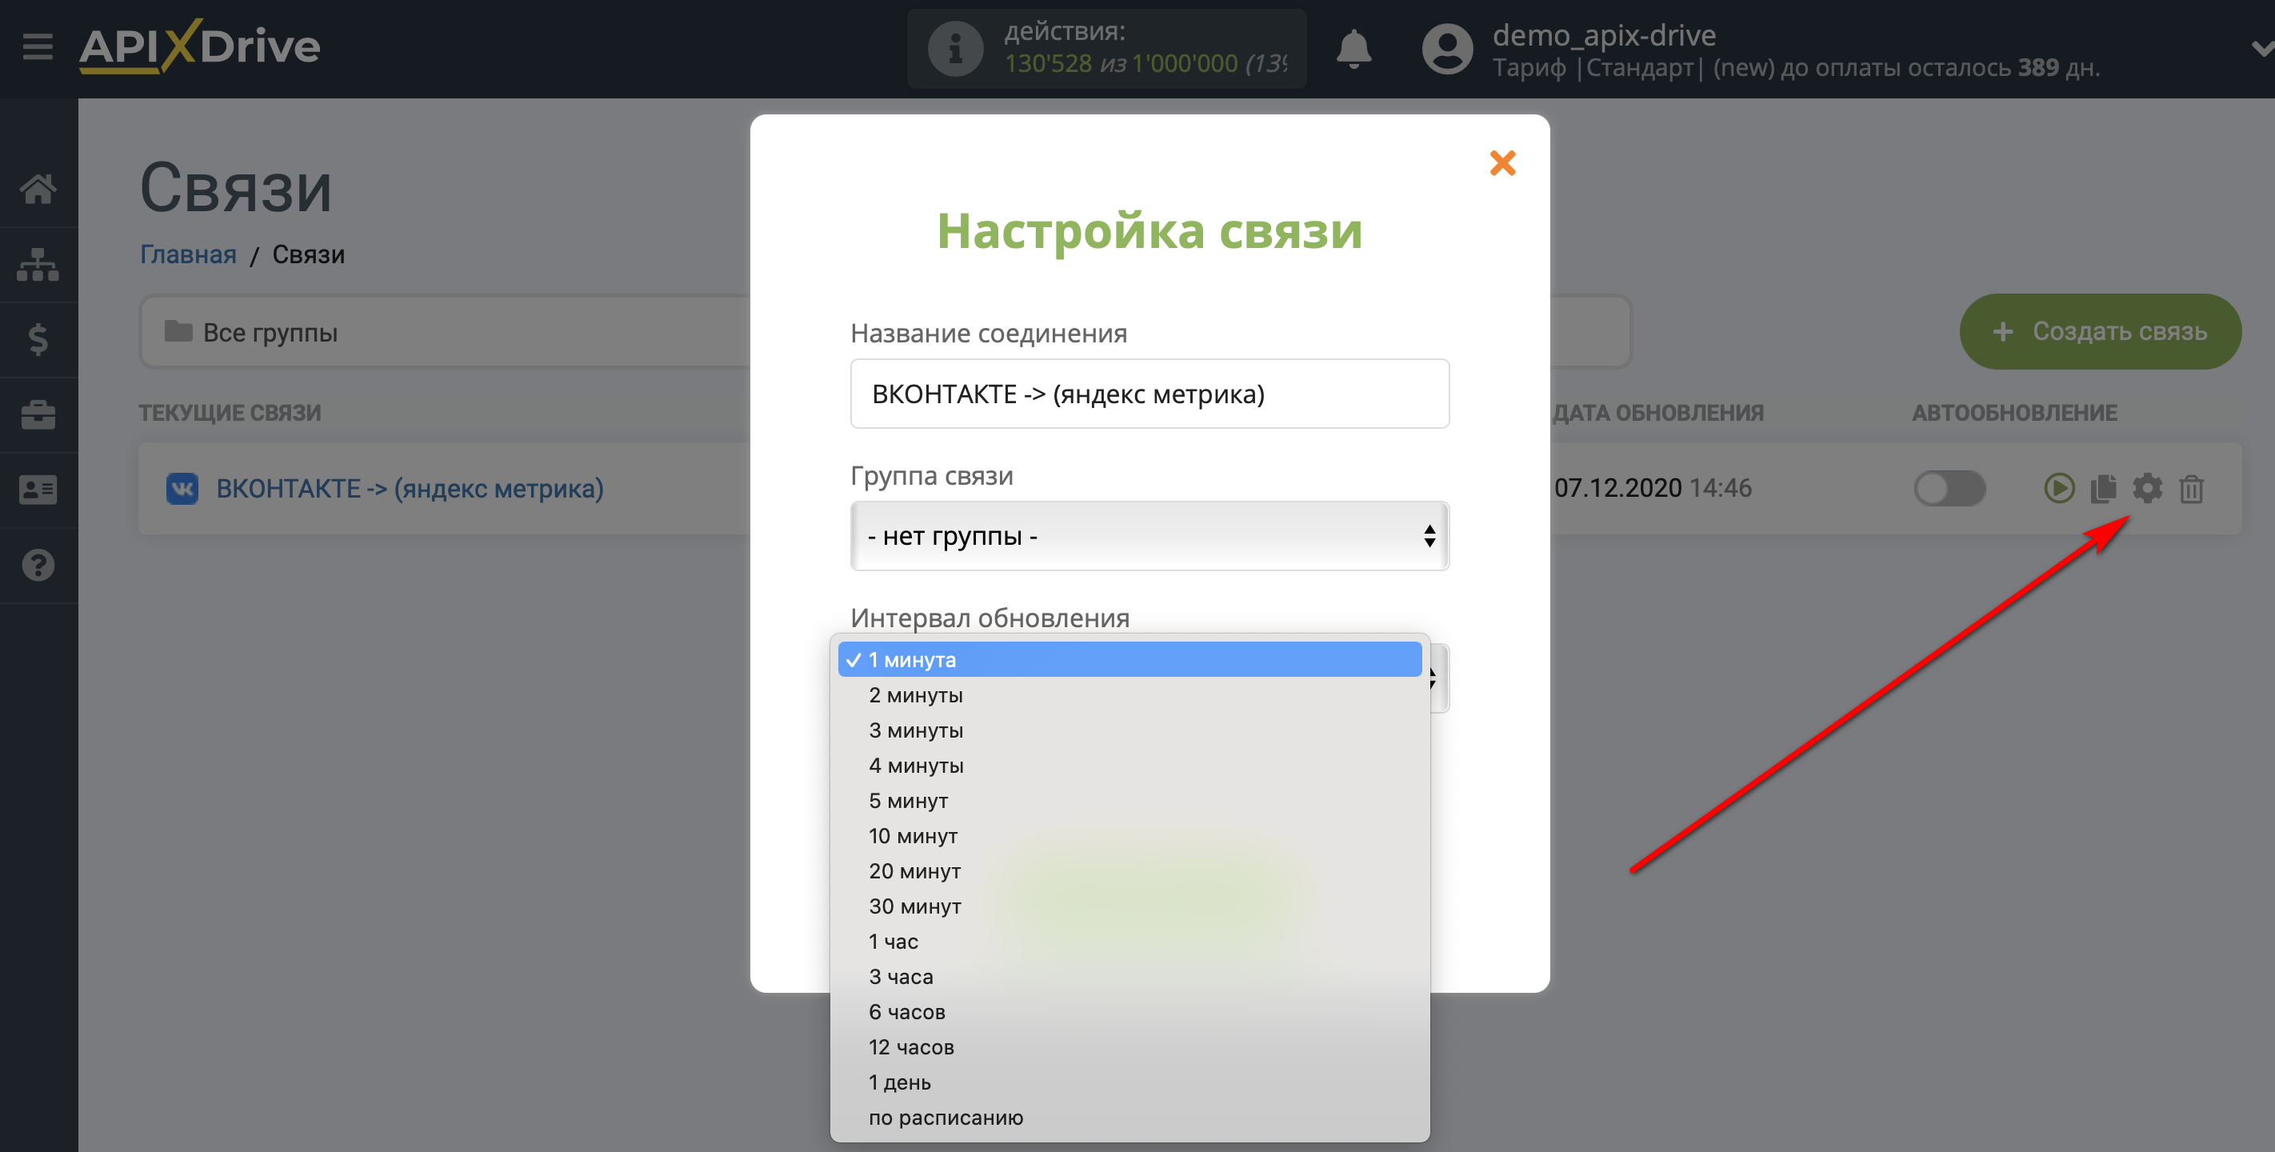This screenshot has height=1152, width=2275.
Task: Choose 1 час in interval list
Action: click(1130, 942)
